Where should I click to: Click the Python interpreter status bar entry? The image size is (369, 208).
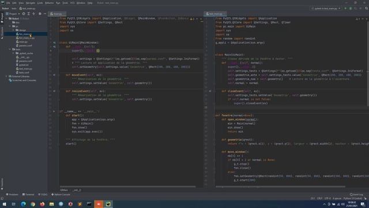point(352,198)
